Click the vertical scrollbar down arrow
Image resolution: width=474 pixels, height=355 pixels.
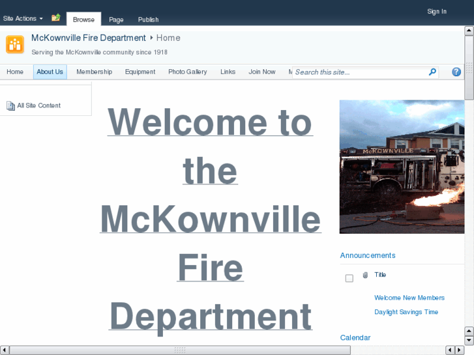coord(469,340)
